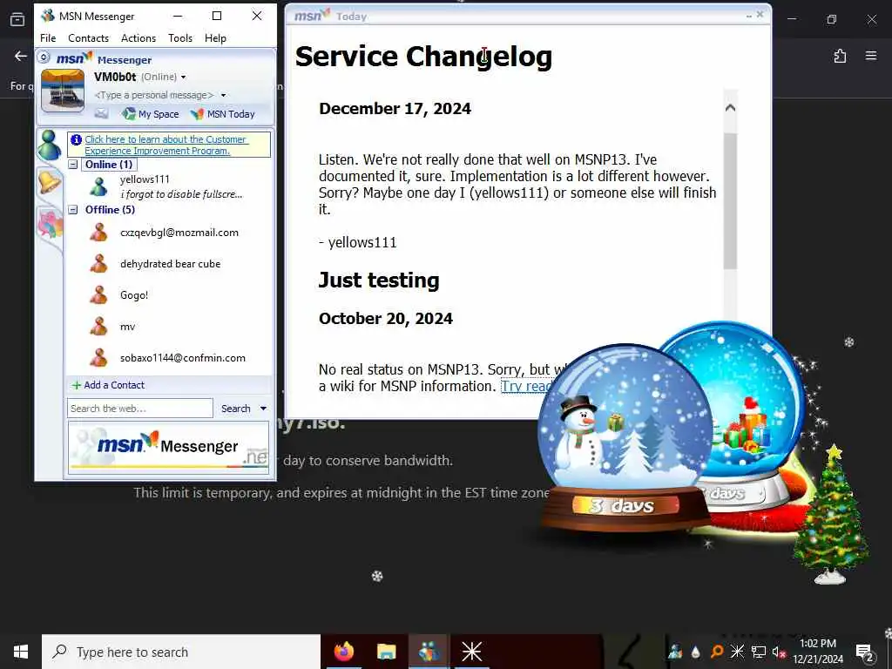Click the 'Search the web...' input box
Screen dimensions: 892x669
tap(140, 409)
